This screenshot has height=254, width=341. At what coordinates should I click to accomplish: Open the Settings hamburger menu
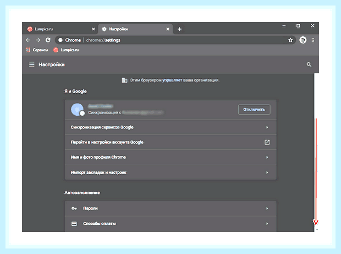pyautogui.click(x=32, y=64)
